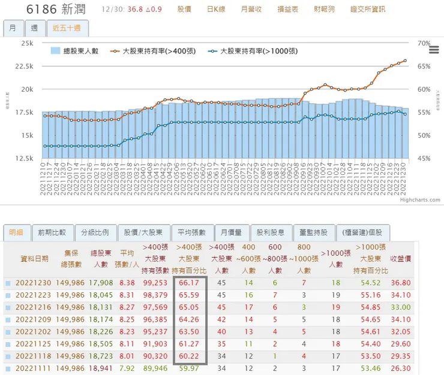Click blue square icon beside row 20221223
The width and height of the screenshot is (444, 375).
coord(8,295)
